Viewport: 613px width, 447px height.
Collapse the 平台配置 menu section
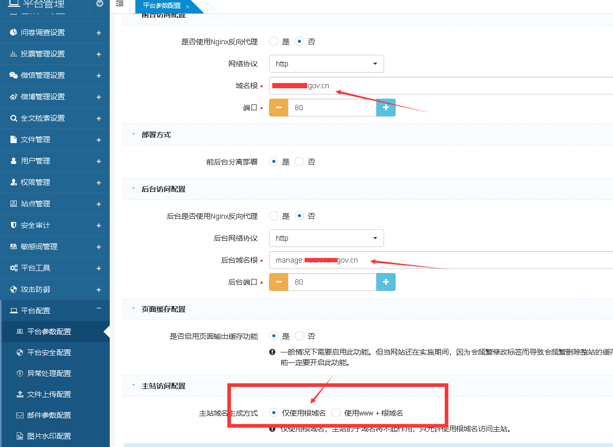[99, 309]
